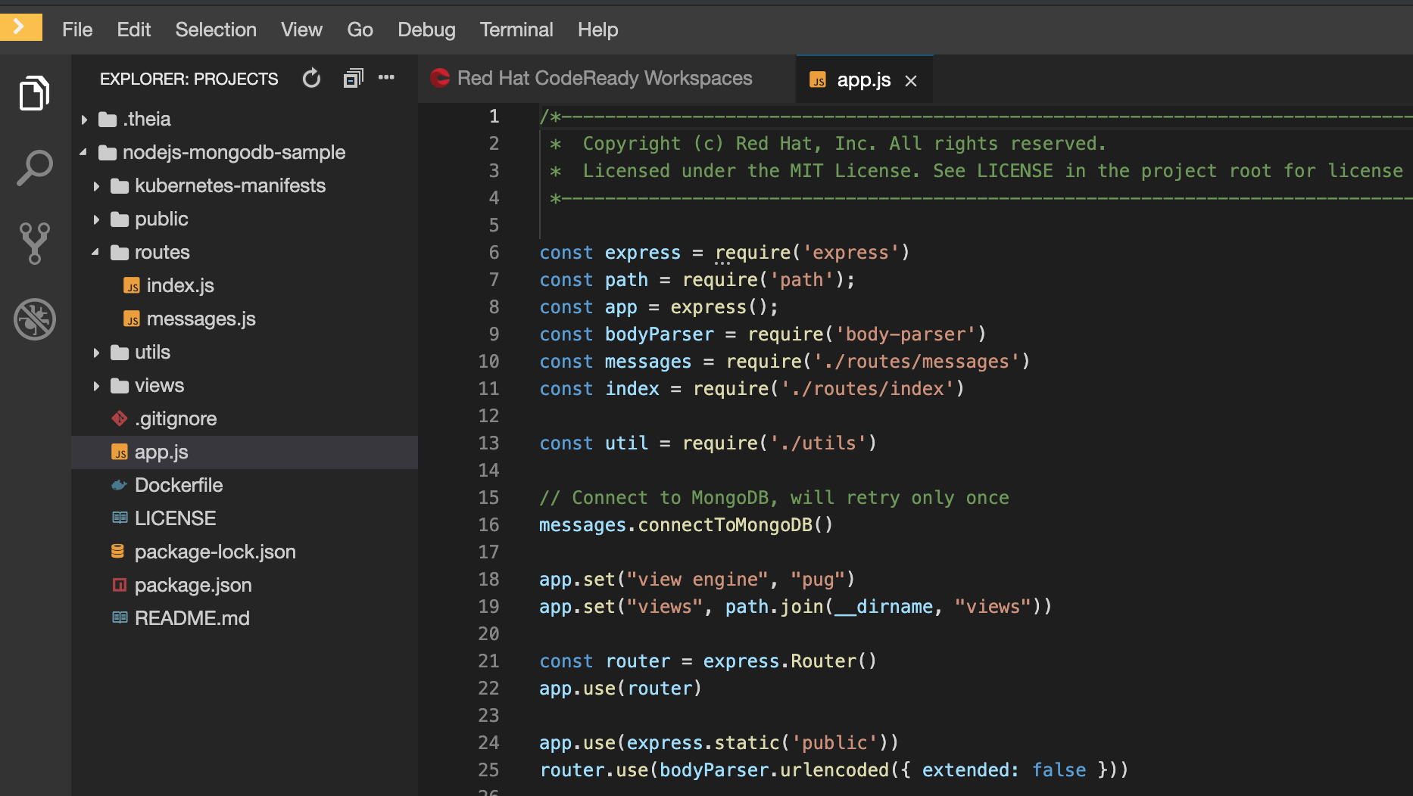Viewport: 1413px width, 796px height.
Task: Click 'express.Router()' on line 21
Action: click(x=790, y=661)
